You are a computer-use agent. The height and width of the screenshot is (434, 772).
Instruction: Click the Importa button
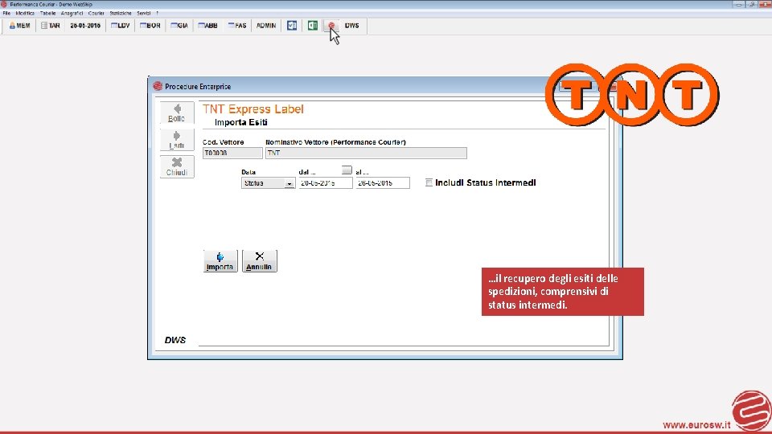pos(220,260)
